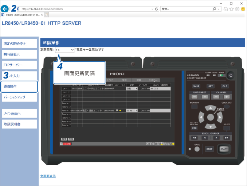Click the single-step left scroll key

[205, 138]
